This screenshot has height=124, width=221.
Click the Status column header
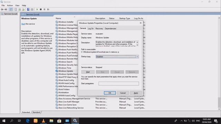pyautogui.click(x=112, y=18)
